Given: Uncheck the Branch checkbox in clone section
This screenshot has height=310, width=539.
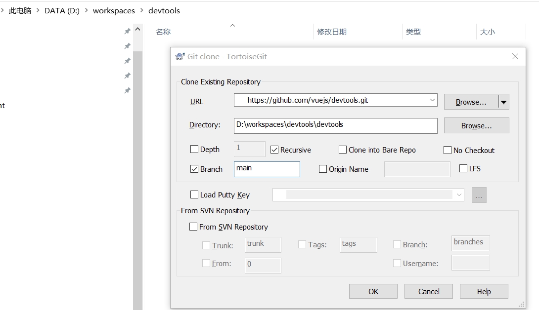Looking at the screenshot, I should click(x=194, y=169).
